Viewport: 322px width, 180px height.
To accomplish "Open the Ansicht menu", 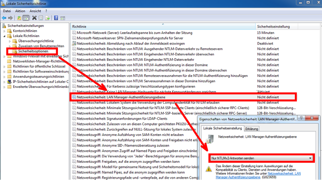I will click(35, 11).
